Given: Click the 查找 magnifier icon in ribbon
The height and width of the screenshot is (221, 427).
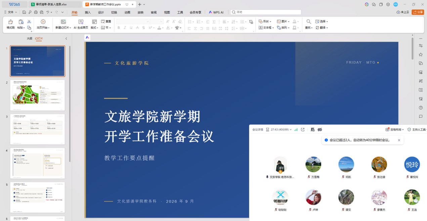Looking at the screenshot, I should pyautogui.click(x=309, y=22).
